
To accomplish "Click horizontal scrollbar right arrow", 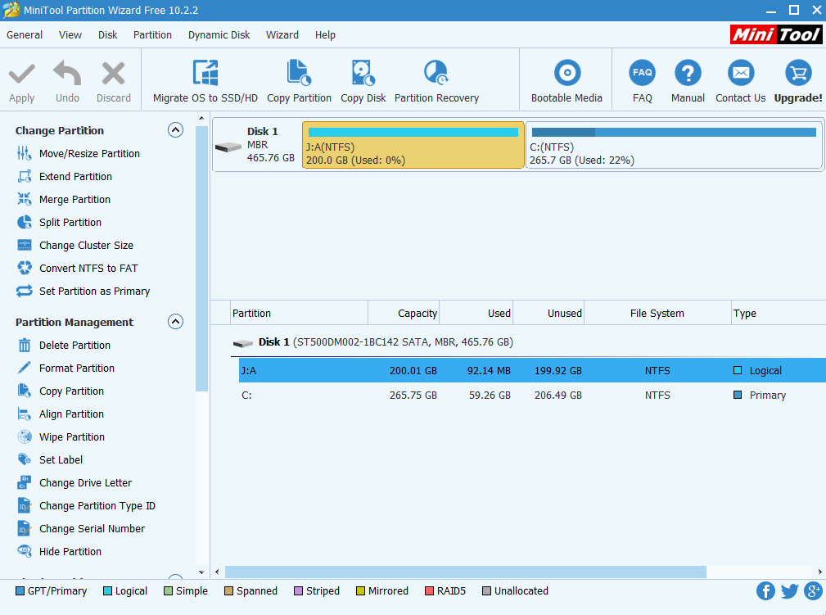I will pyautogui.click(x=819, y=572).
